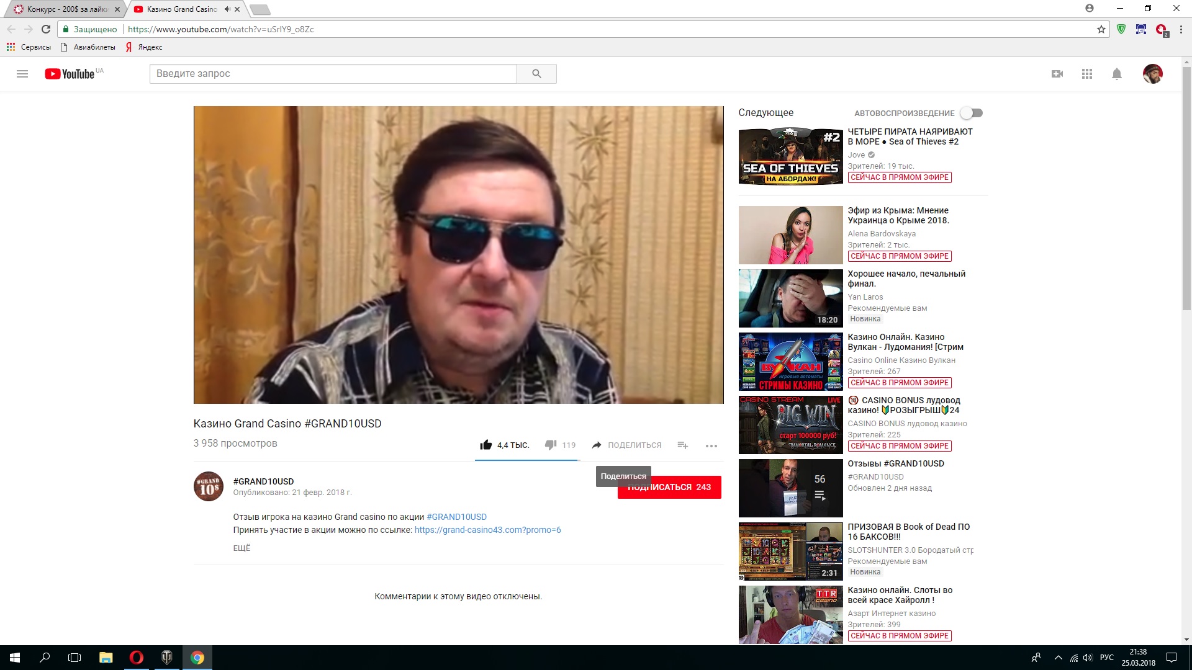This screenshot has width=1192, height=670.
Task: Reload the page in Chrome
Action: pyautogui.click(x=45, y=29)
